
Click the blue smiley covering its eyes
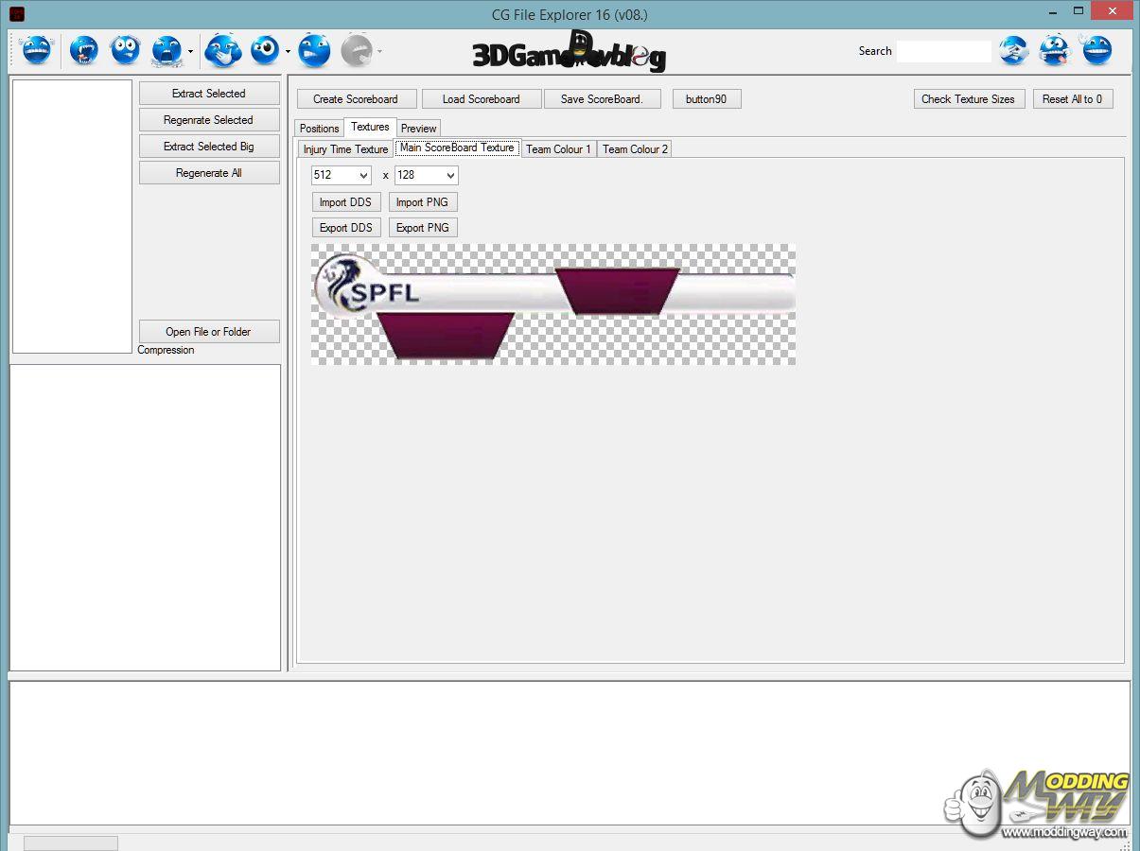(1013, 50)
